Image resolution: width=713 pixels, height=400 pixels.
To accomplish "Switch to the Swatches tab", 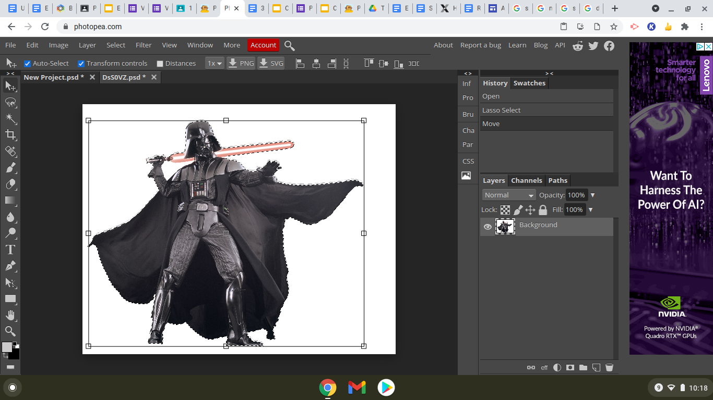I will point(529,83).
